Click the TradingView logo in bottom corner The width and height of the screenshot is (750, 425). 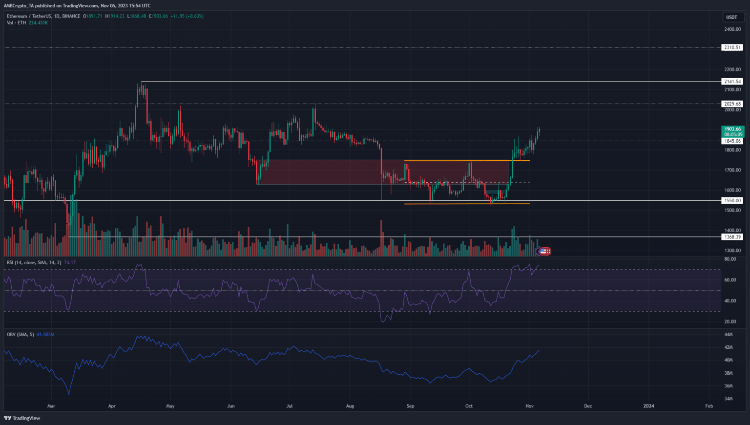[x=22, y=418]
